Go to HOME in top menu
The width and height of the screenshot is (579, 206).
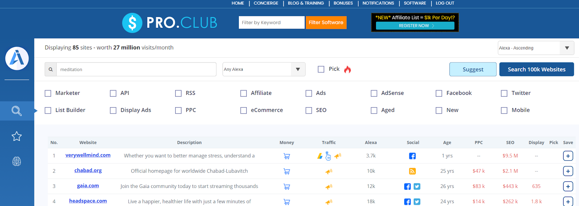(x=238, y=3)
